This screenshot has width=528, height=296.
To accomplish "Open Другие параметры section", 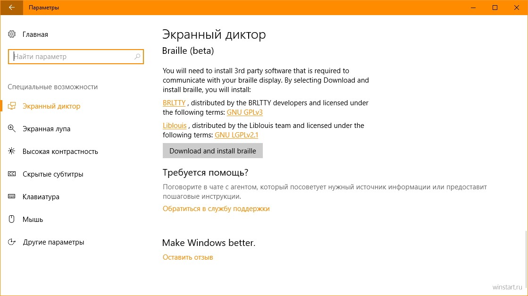I will pos(53,242).
